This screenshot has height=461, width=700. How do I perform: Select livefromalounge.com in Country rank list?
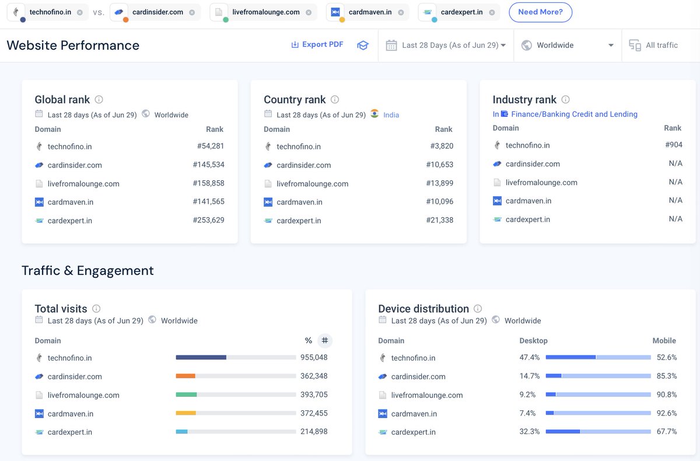pos(313,184)
